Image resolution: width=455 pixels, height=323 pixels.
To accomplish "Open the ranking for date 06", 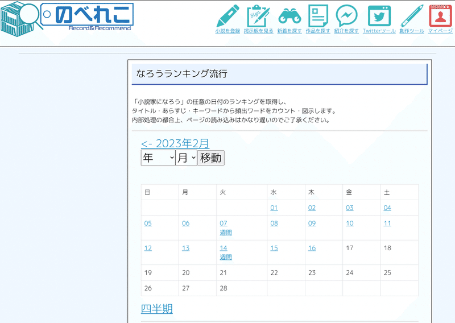I will 185,223.
